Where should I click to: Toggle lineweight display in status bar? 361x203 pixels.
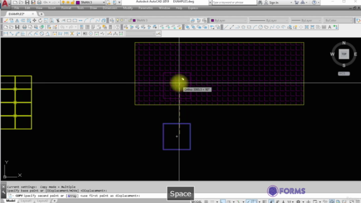[x=265, y=202]
